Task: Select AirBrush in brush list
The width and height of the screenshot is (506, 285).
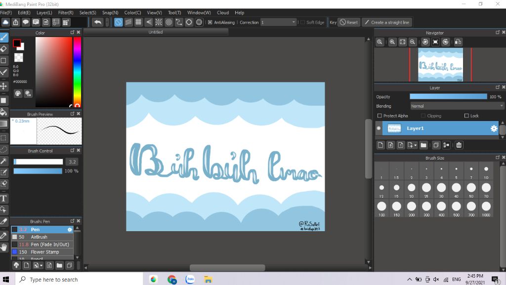Action: (x=42, y=237)
